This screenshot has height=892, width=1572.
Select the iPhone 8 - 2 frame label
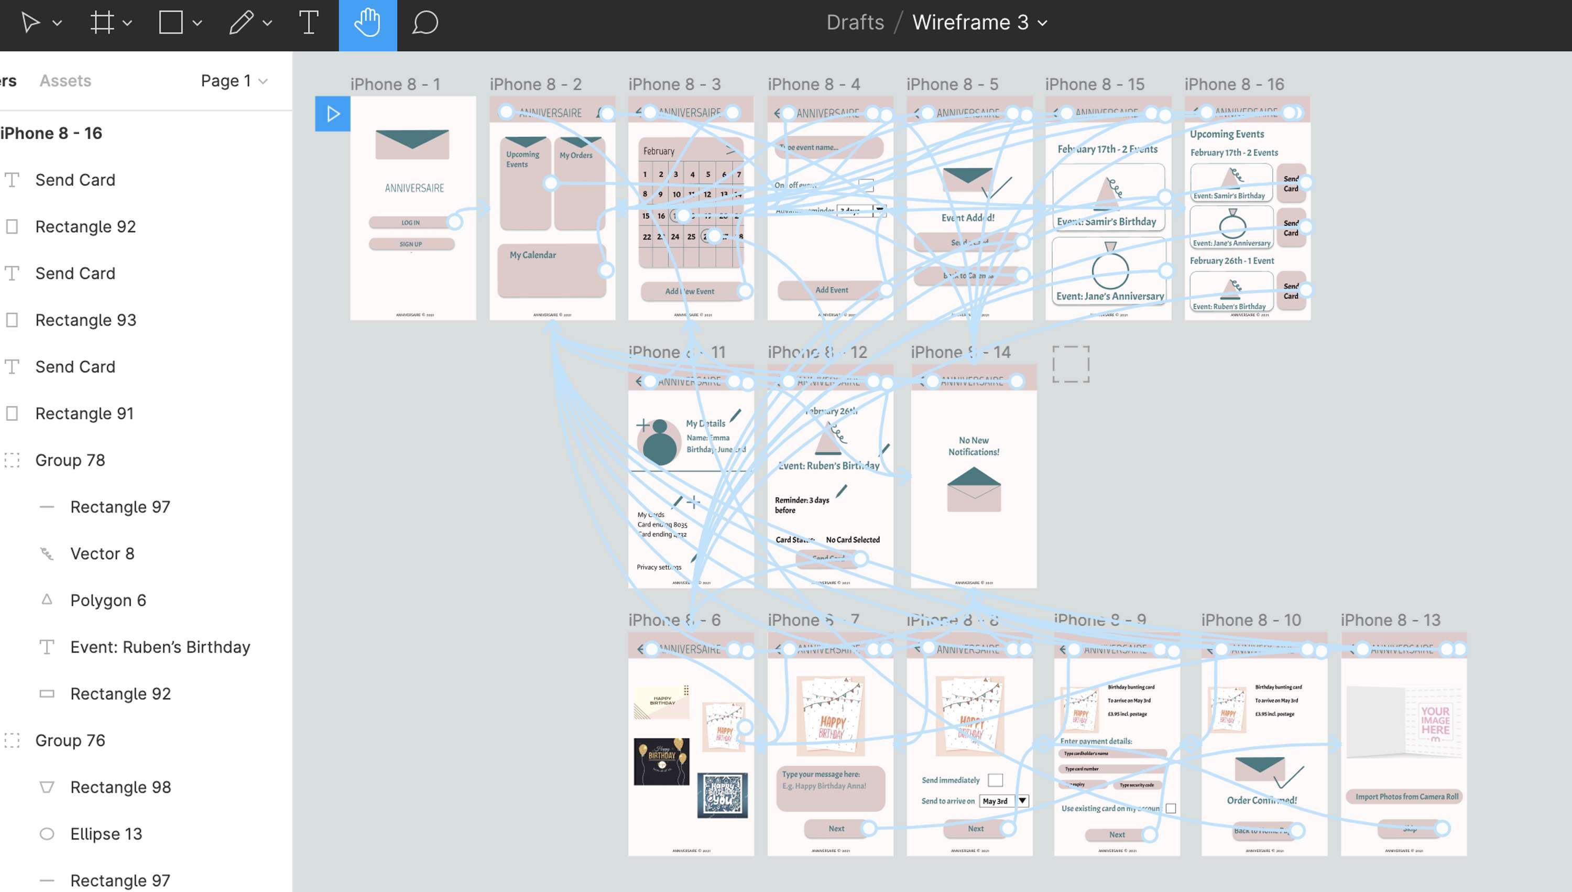[536, 84]
